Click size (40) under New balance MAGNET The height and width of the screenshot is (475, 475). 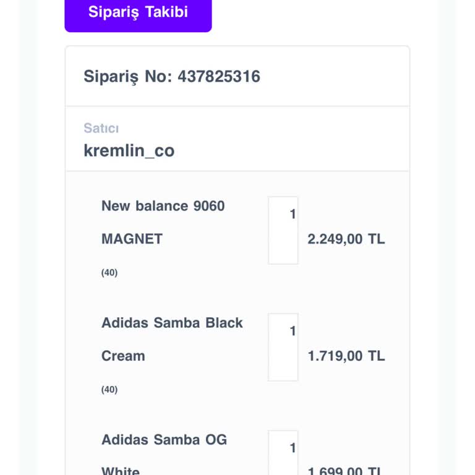[109, 273]
